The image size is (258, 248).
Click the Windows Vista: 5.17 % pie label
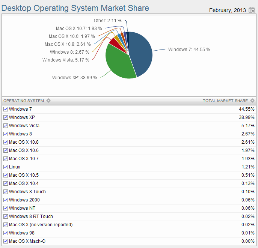point(66,60)
